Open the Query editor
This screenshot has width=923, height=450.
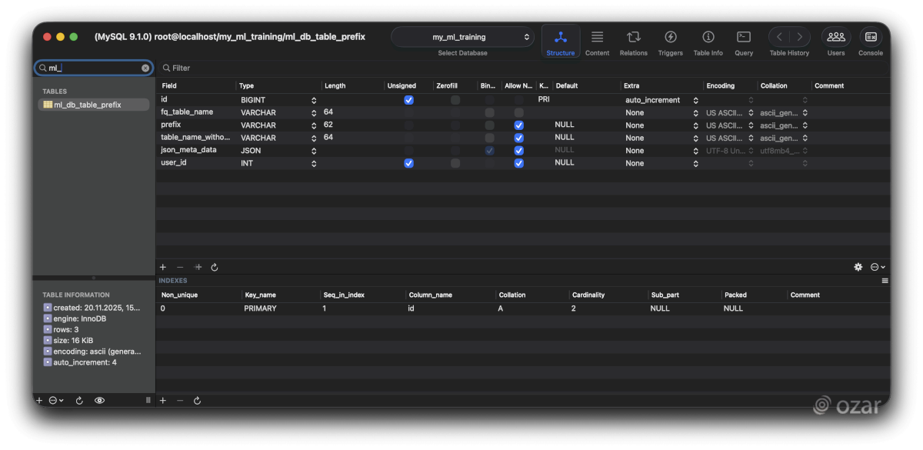click(744, 42)
